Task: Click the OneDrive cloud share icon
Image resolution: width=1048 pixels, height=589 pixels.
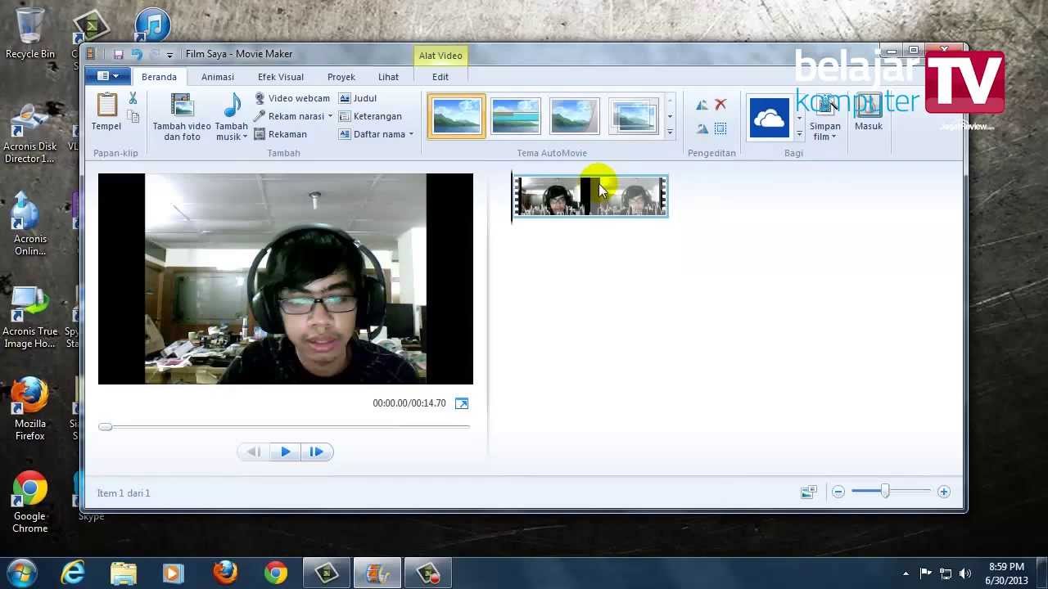Action: pos(769,118)
